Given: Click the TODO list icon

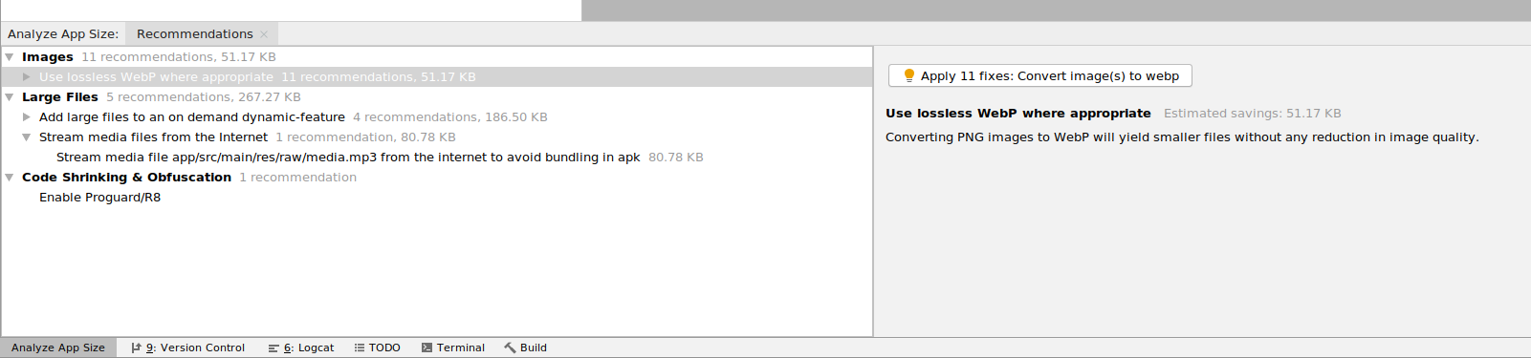Looking at the screenshot, I should (360, 347).
